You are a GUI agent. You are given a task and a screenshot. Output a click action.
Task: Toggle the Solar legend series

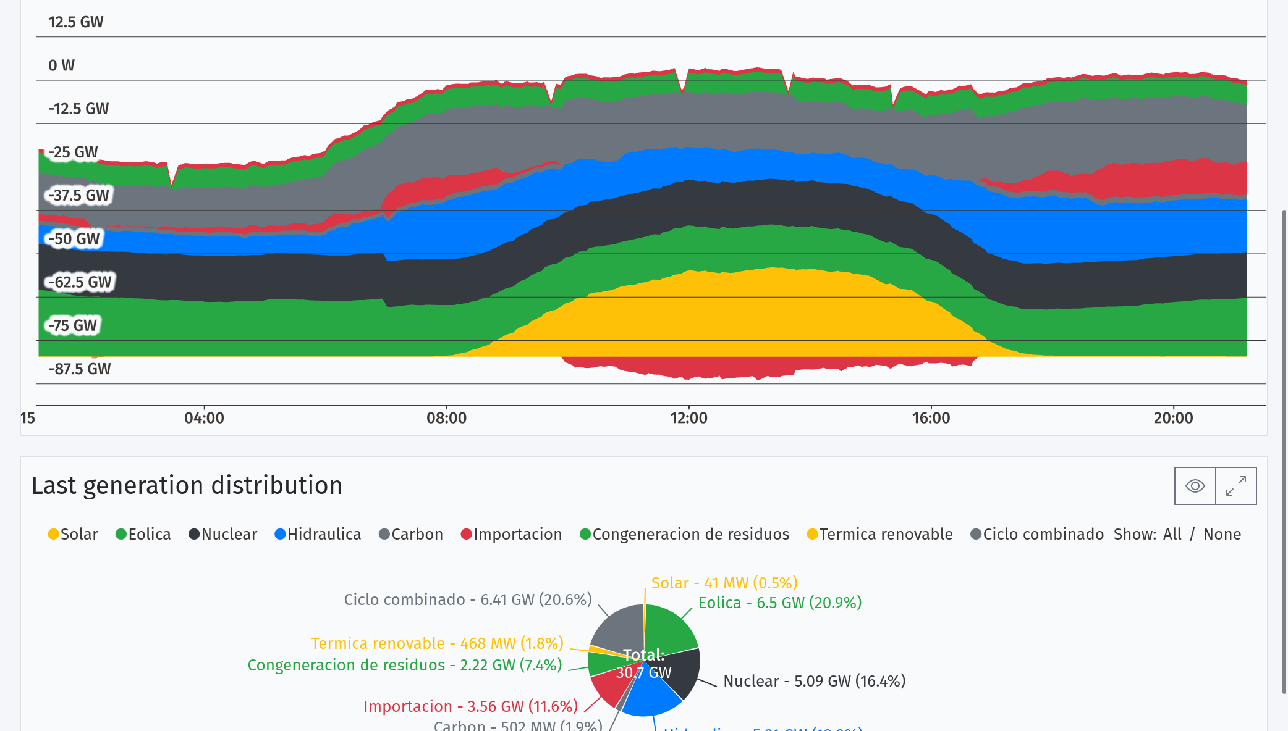tap(73, 534)
